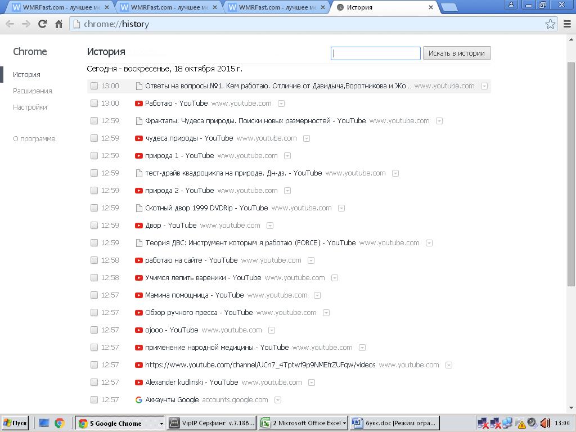Open dropdown arrow for 'Alexander kudlinski' entry
Screen dimensions: 576x432
pyautogui.click(x=312, y=382)
